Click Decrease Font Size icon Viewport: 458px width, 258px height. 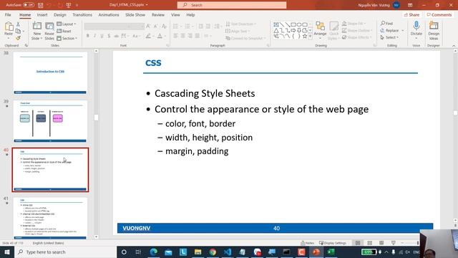tap(156, 27)
